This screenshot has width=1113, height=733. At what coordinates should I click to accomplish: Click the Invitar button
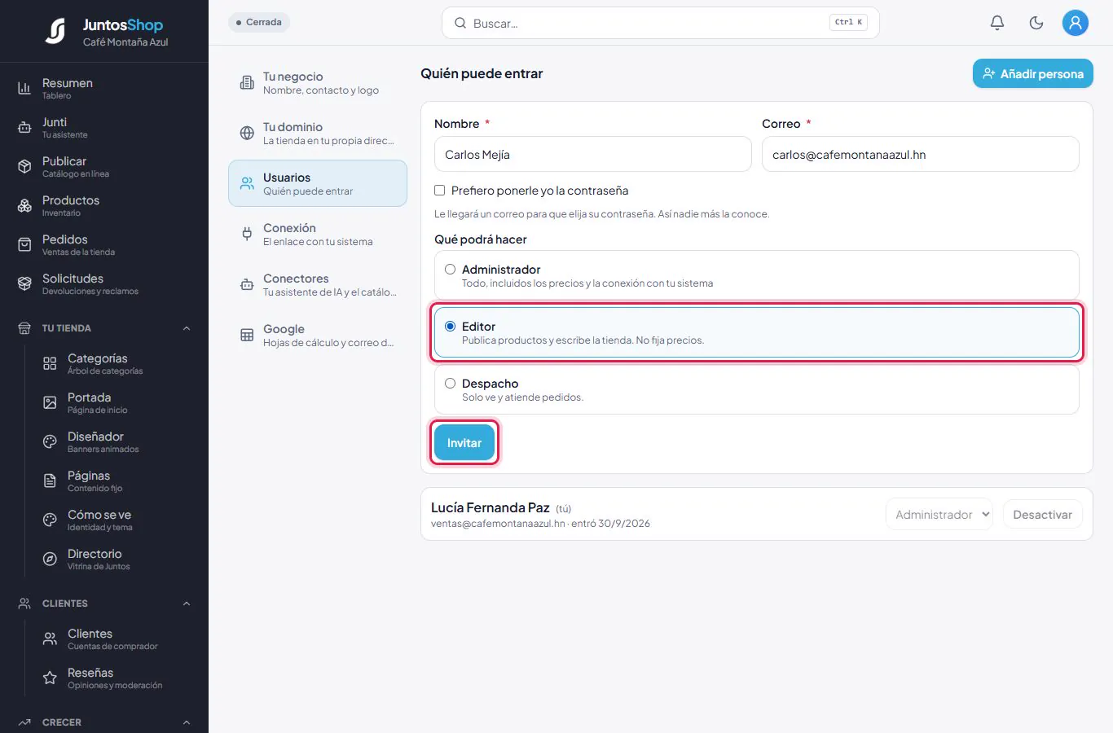(464, 443)
